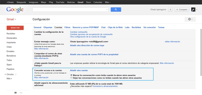Select 'Dejar las conversaciones como no leídas' radio
The image size is (202, 95).
71,78
